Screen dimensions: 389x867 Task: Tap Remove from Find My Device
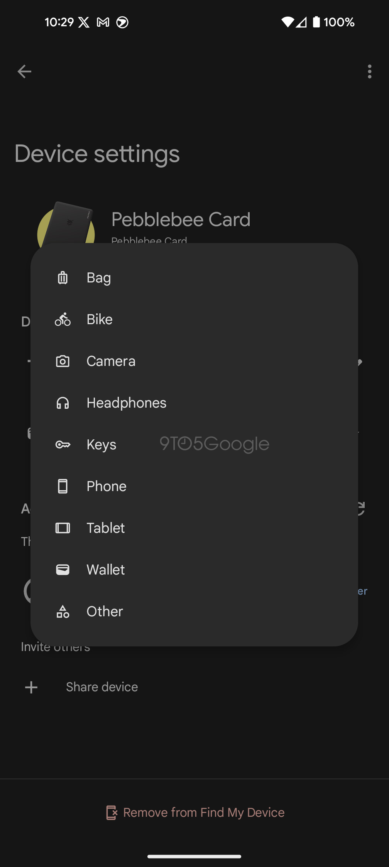coord(203,812)
